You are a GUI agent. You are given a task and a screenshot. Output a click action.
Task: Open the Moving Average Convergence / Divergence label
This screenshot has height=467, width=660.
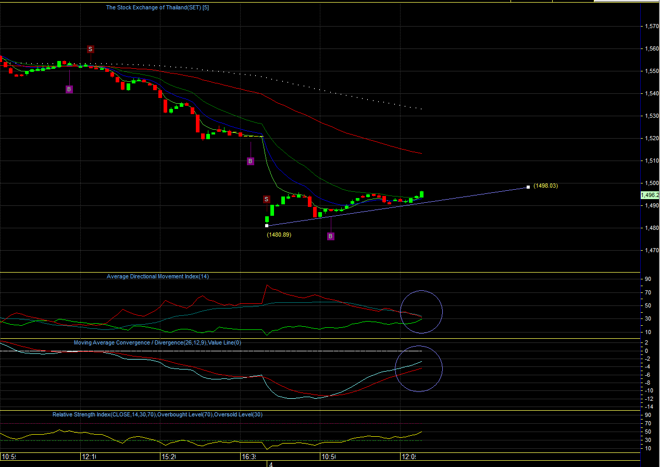pyautogui.click(x=157, y=342)
